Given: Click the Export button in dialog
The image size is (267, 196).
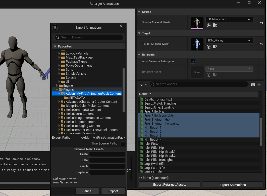Looking at the screenshot, I should [113, 191].
